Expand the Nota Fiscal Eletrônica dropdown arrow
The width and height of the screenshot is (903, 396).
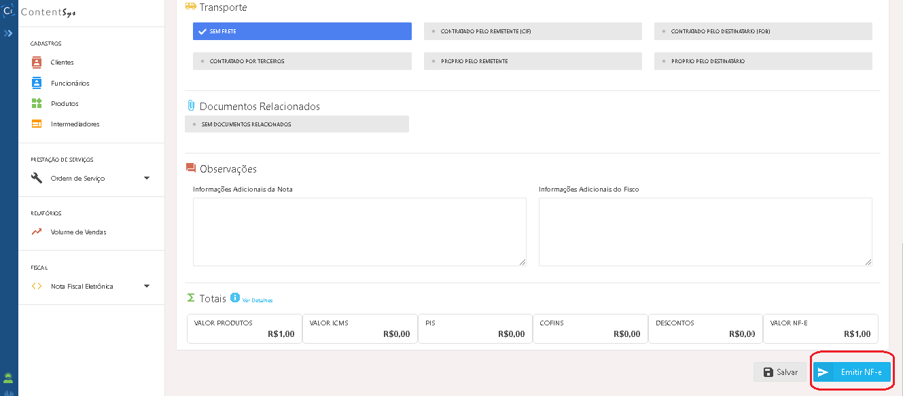[x=147, y=287]
